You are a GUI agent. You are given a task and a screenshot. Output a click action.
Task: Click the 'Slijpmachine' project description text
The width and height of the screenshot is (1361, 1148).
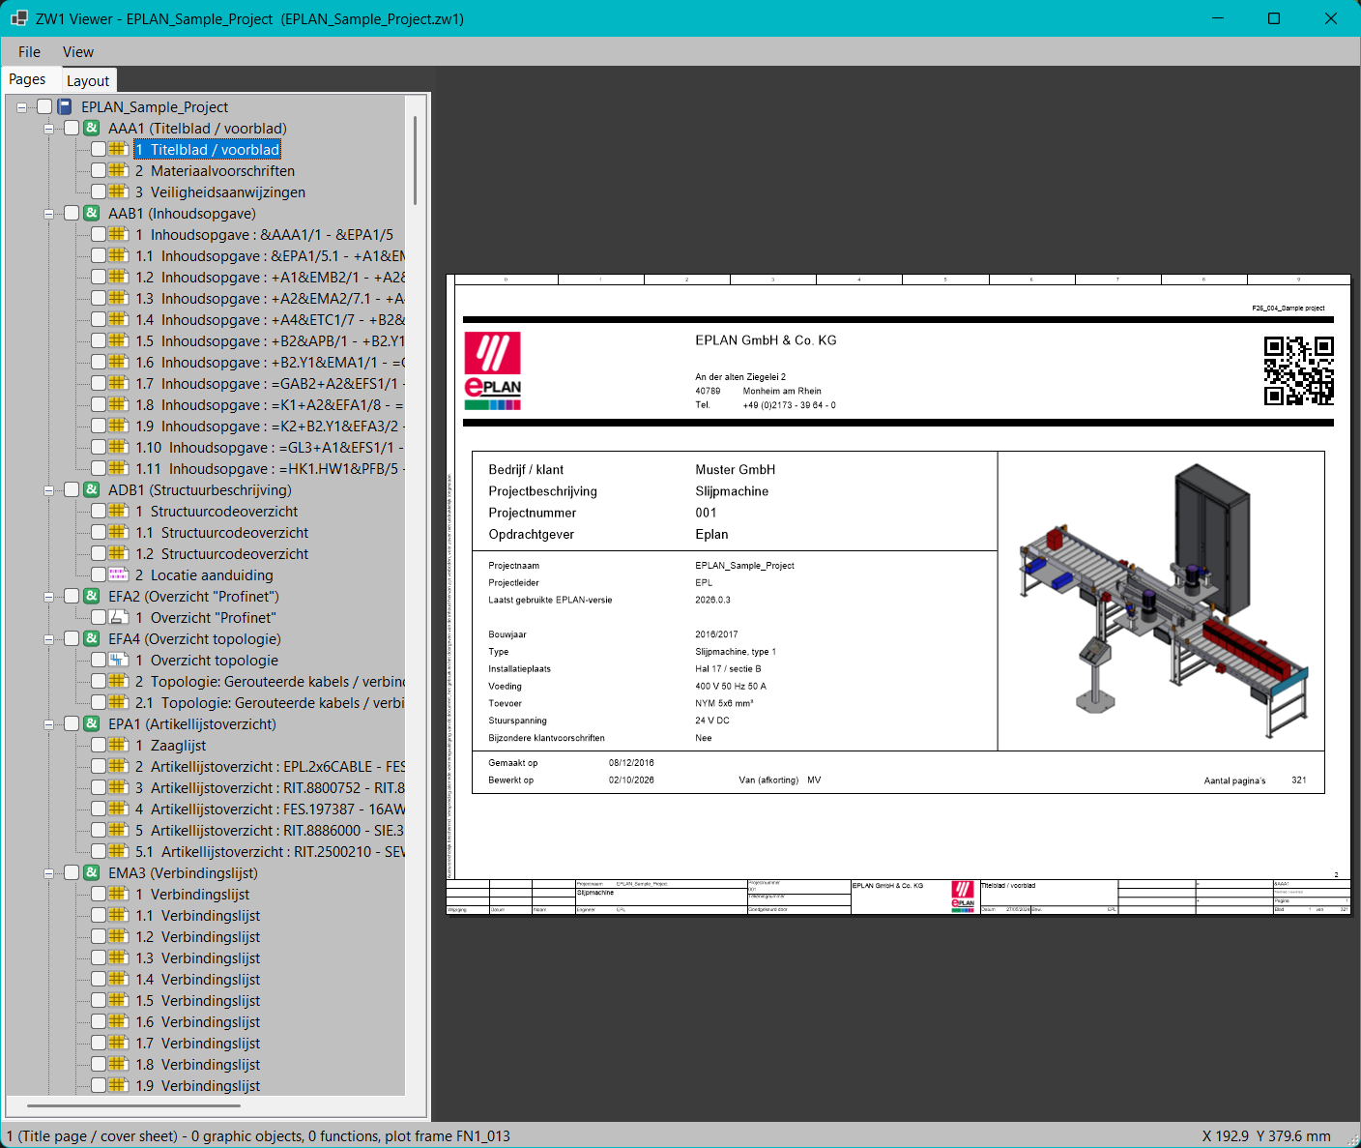[x=732, y=491]
